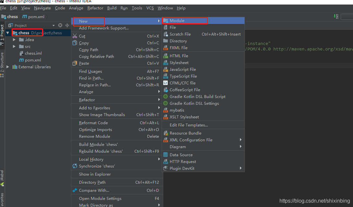Image resolution: width=353 pixels, height=207 pixels.
Task: Open the Help menu
Action: [x=181, y=8]
